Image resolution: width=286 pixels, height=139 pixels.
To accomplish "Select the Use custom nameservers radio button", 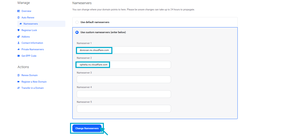I will (77, 32).
